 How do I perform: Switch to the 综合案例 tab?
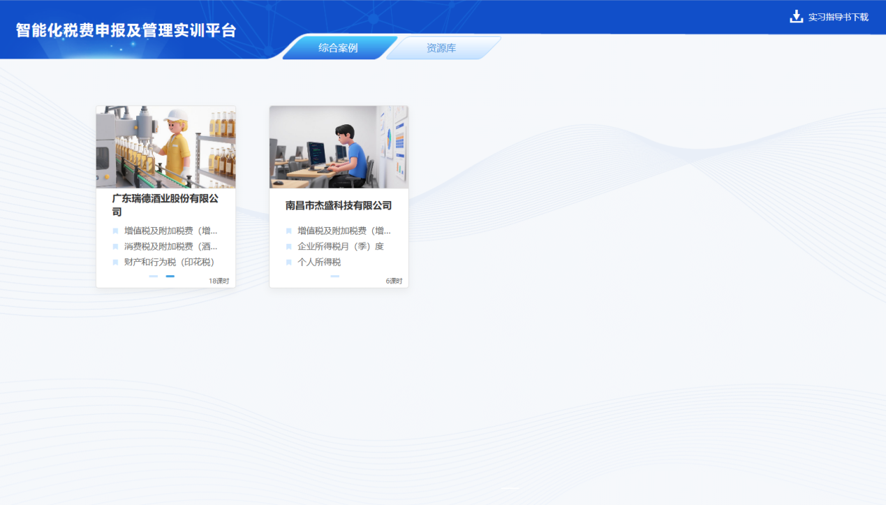click(338, 48)
